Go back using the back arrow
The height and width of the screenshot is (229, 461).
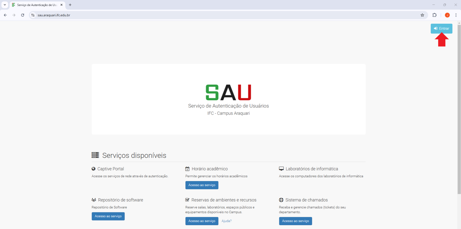(x=5, y=15)
